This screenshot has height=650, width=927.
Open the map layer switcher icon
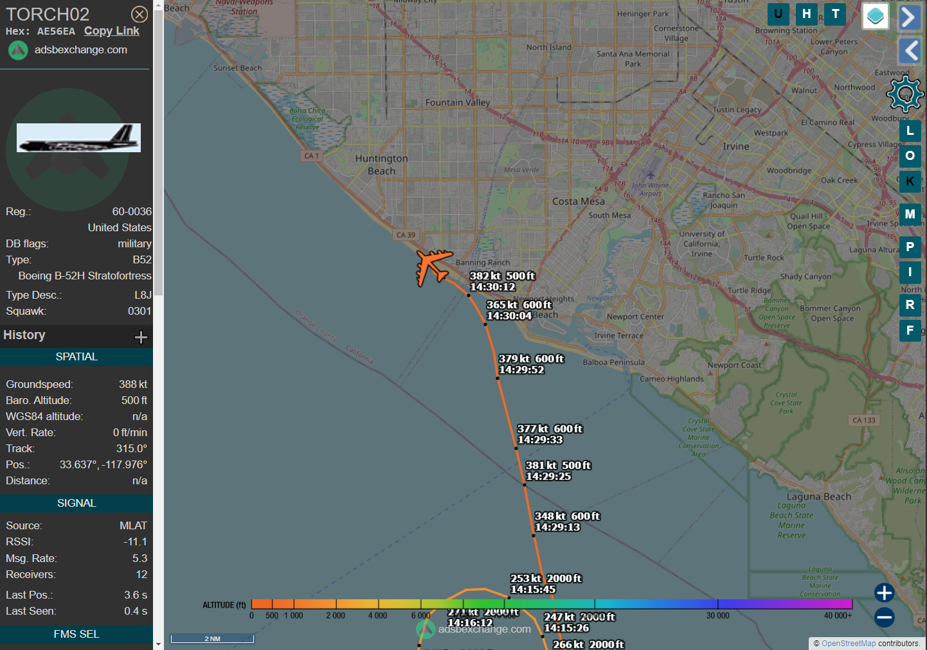pyautogui.click(x=876, y=16)
